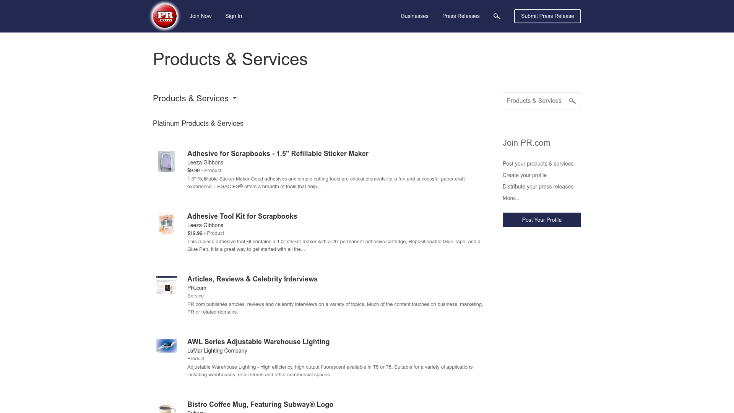Click Platinum Products & Services heading
Image resolution: width=734 pixels, height=413 pixels.
point(198,124)
